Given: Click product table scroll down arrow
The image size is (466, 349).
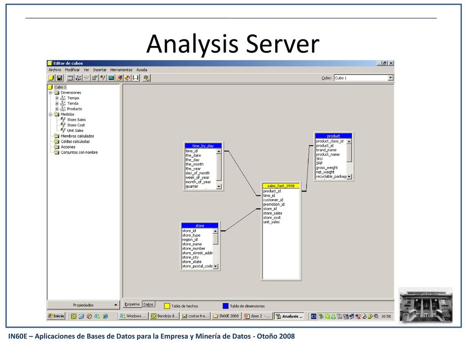Looking at the screenshot, I should [349, 177].
